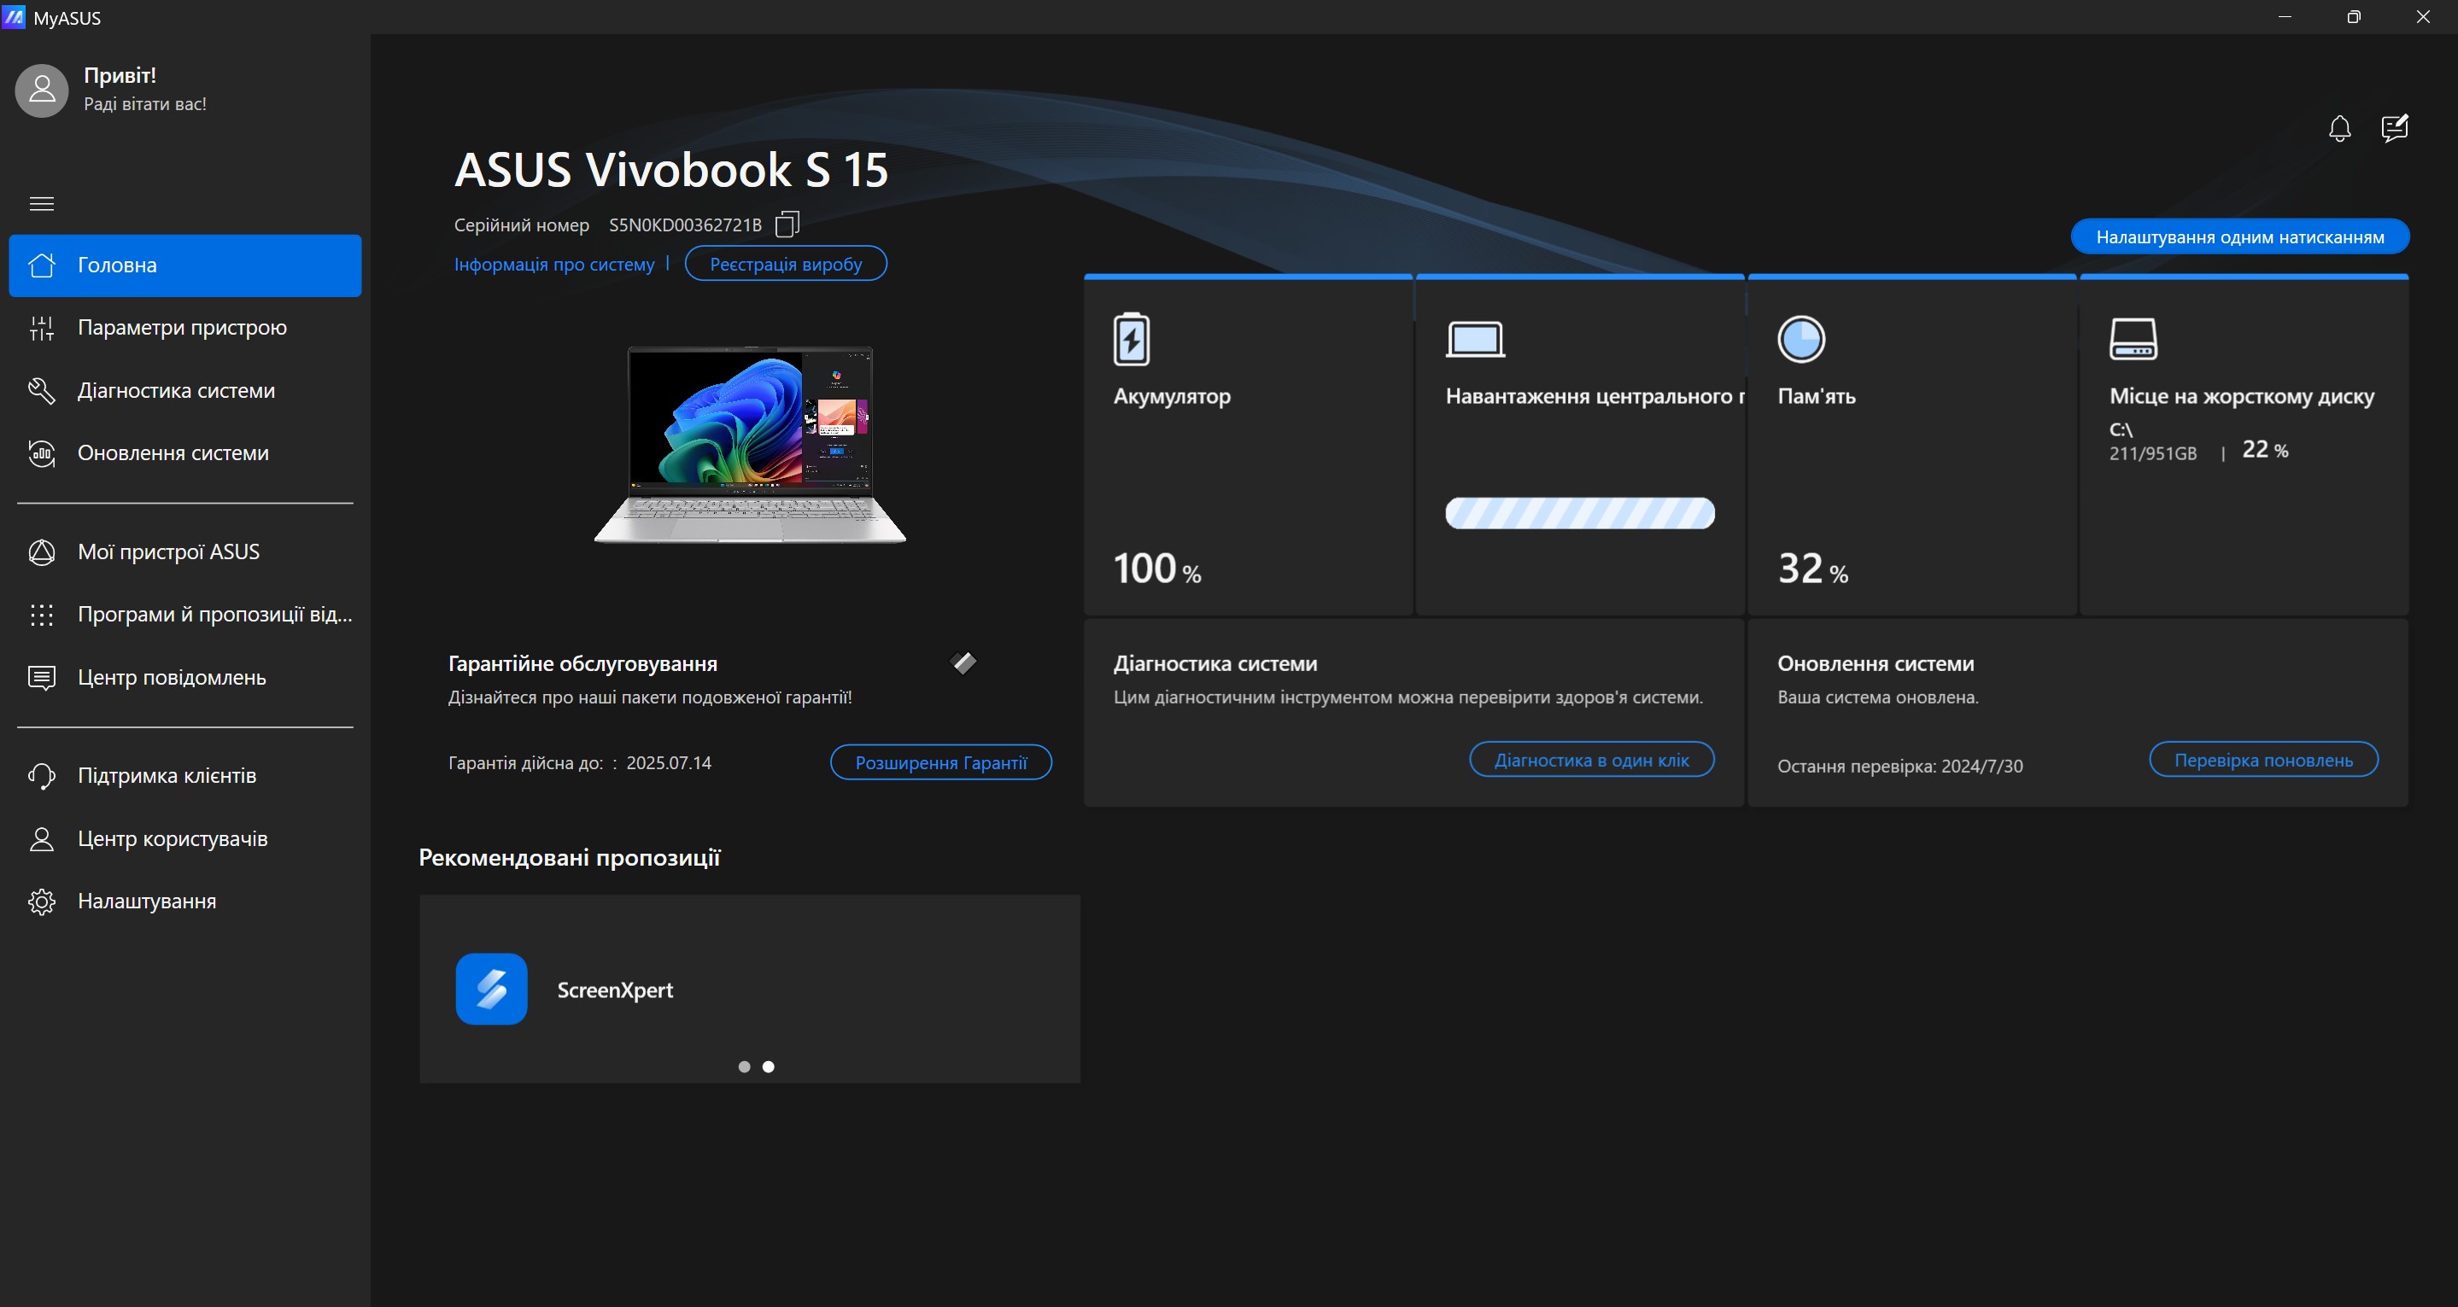Click system diagnostics wrench icon
Viewport: 2458px width, 1307px height.
42,390
